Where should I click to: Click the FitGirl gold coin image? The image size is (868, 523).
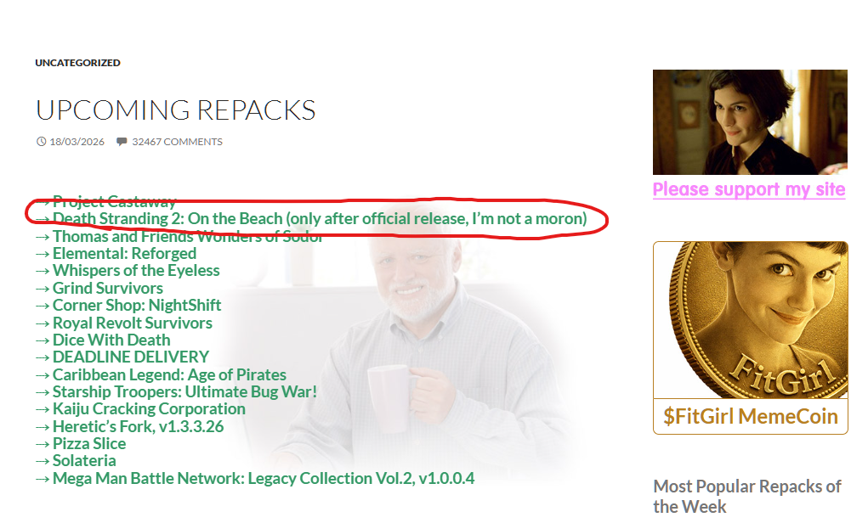point(751,320)
